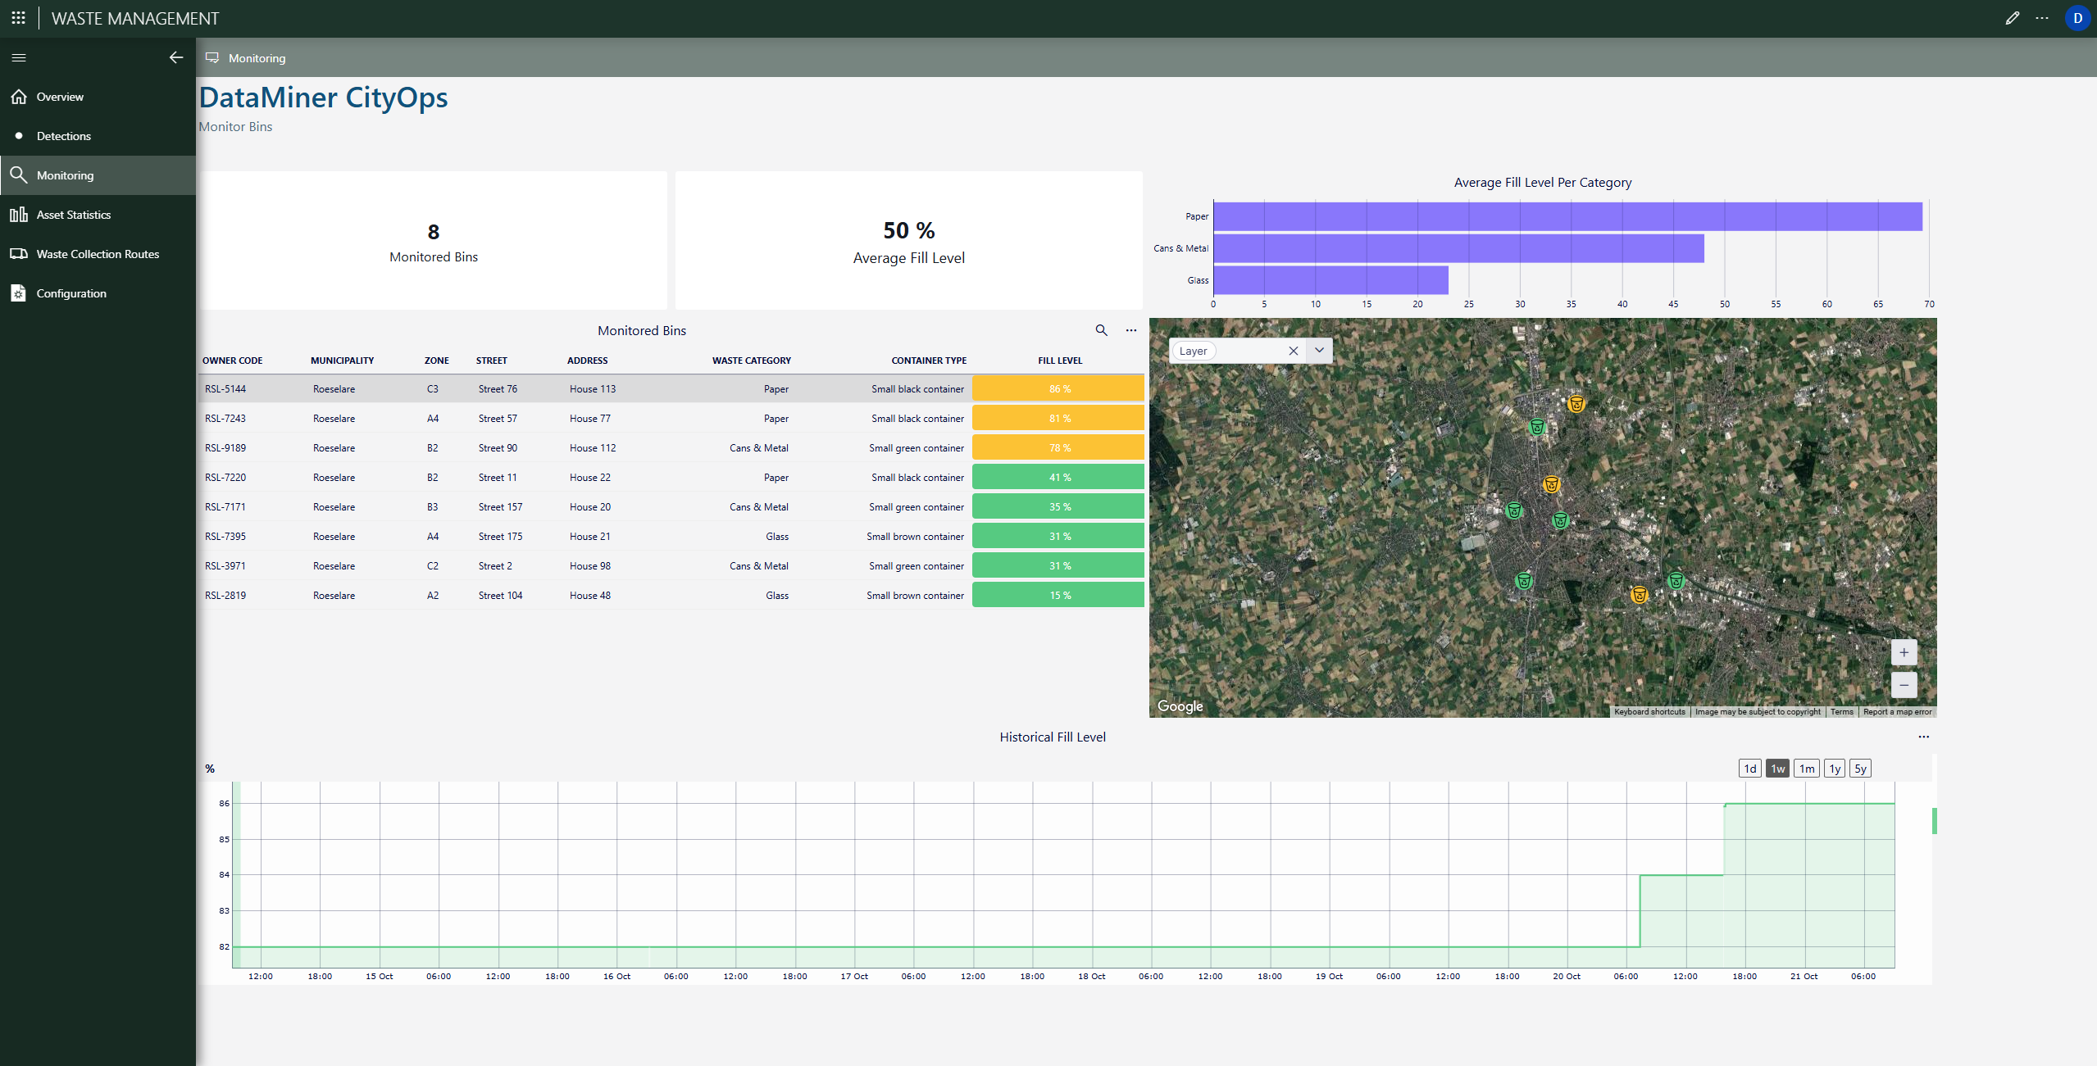The height and width of the screenshot is (1066, 2097).
Task: Click the pencil edit icon in header
Action: [x=2013, y=18]
